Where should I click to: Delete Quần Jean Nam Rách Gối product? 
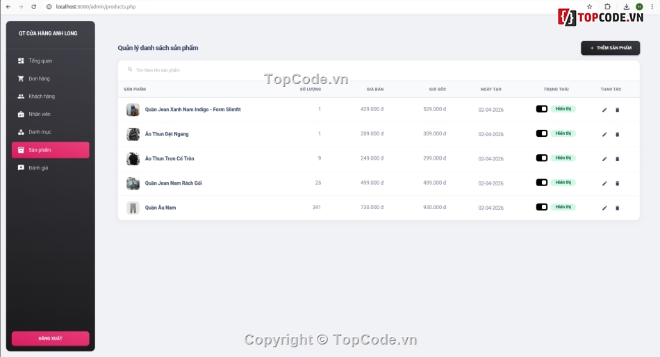point(618,183)
